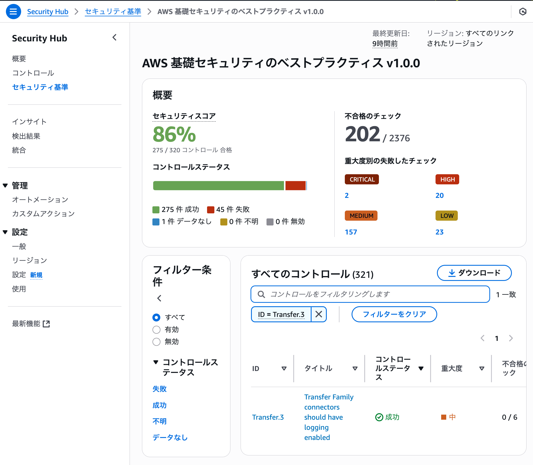Sort the table by 重大度 column
Screen dimensions: 533x465
coord(482,368)
